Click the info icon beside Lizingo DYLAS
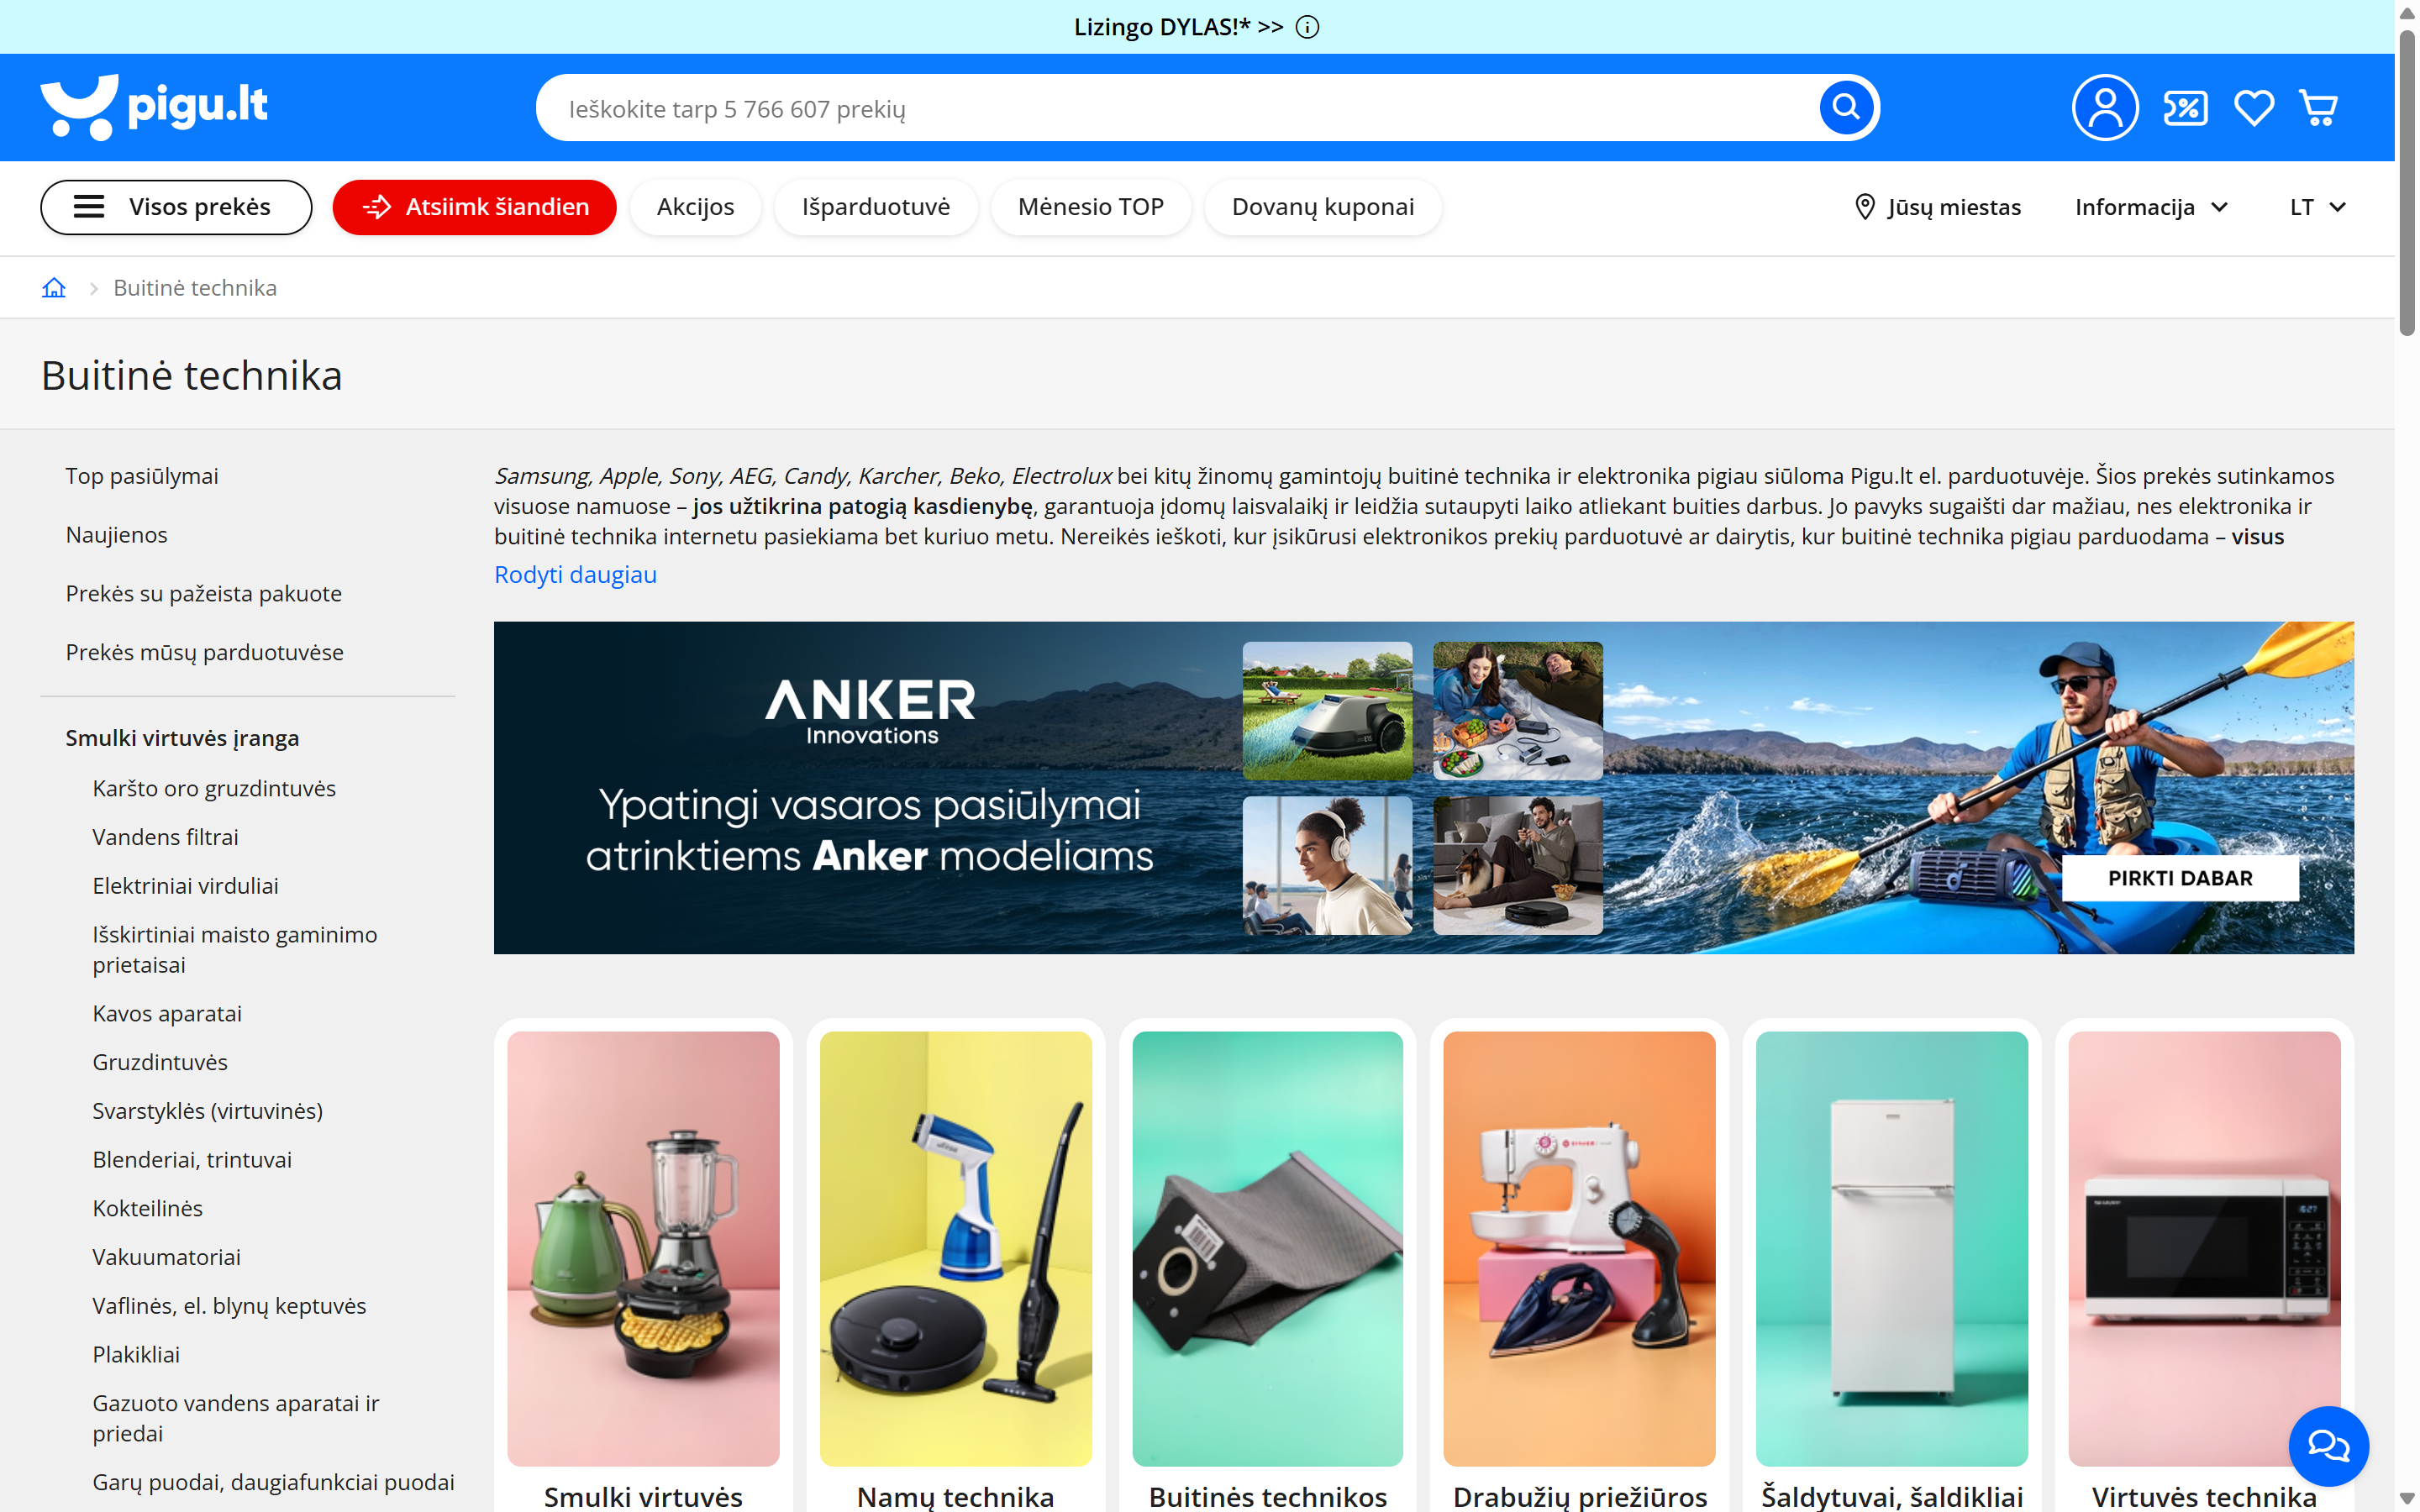Screen dimensions: 2420x1512 [x=1307, y=27]
